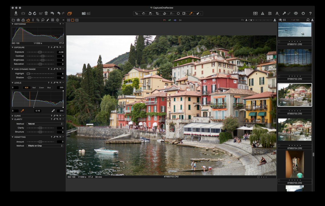Image resolution: width=325 pixels, height=206 pixels.
Task: Select the 8T6B3755.CR2 alley thumbnail
Action: (294, 164)
